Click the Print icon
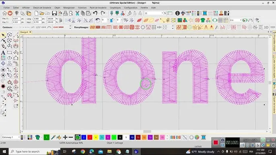The width and height of the screenshot is (276, 155). click(x=65, y=13)
